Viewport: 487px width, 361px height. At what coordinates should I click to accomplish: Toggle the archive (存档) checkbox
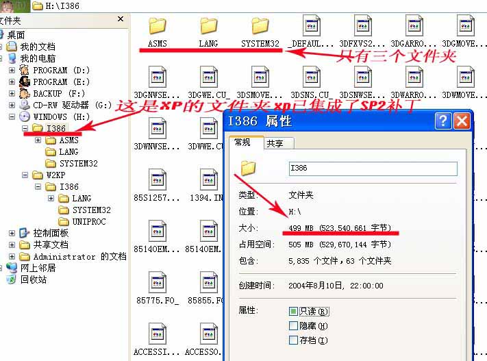click(x=293, y=340)
